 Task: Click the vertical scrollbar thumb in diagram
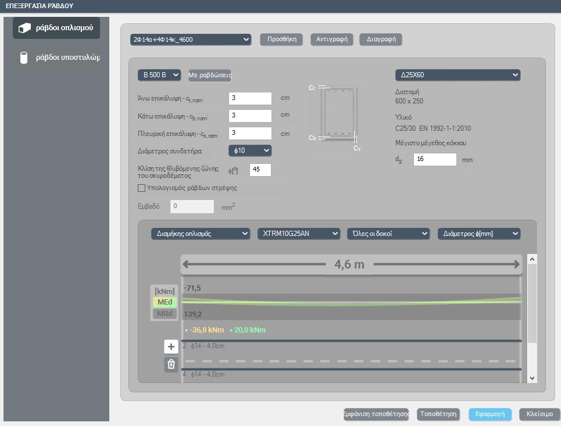tap(532, 304)
